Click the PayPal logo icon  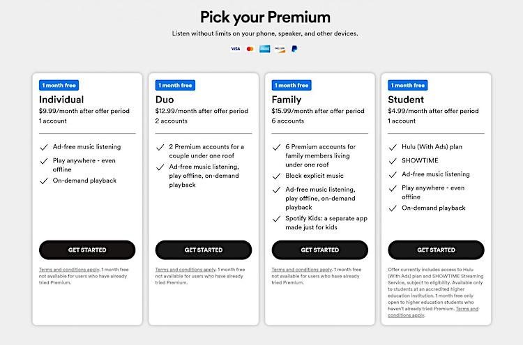pyautogui.click(x=294, y=49)
